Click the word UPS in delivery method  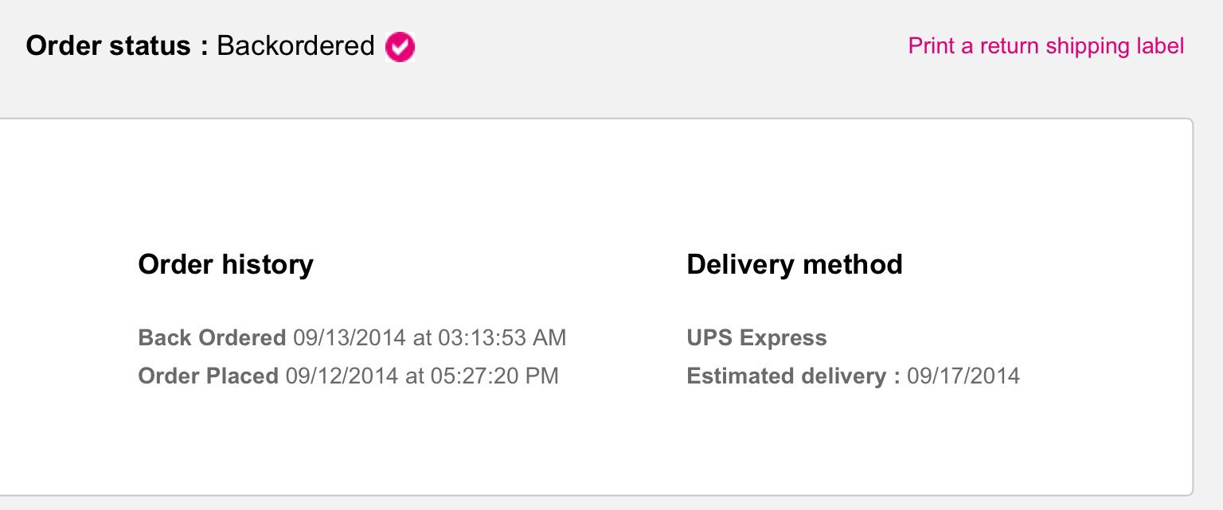[x=709, y=338]
